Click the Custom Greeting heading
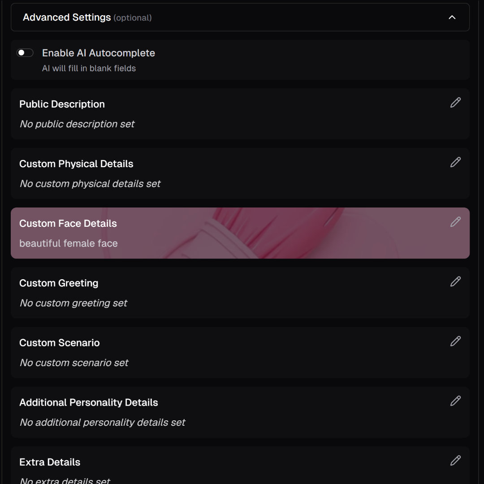 point(59,283)
